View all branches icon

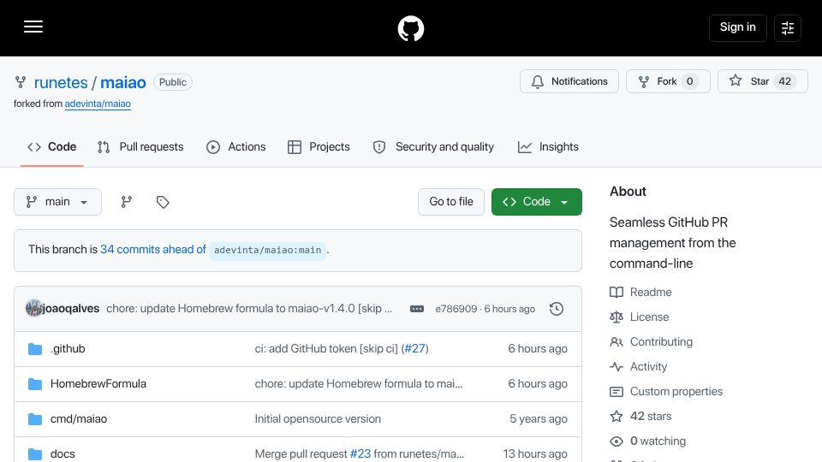tap(127, 202)
